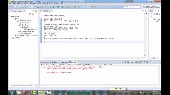Switch to the Problems tab
Screen dimensions: 170x95
click(44, 62)
